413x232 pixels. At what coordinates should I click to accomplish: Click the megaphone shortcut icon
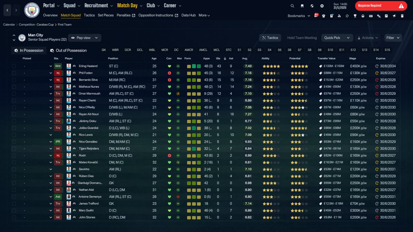(x=394, y=16)
